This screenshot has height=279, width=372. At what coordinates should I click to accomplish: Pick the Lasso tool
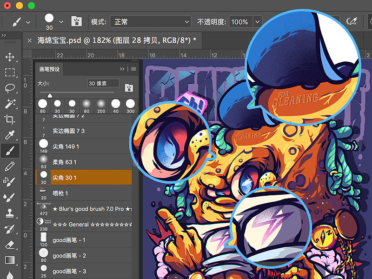9,88
